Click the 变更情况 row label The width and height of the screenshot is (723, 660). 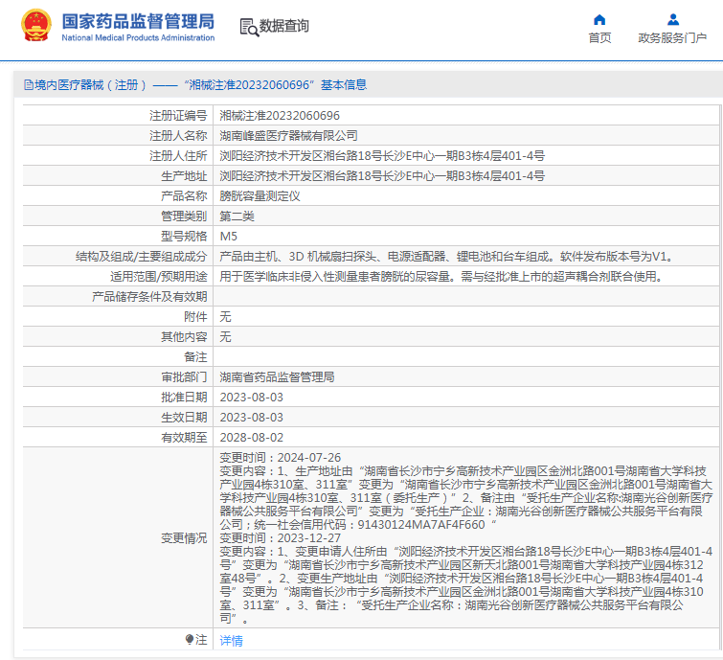click(x=183, y=538)
